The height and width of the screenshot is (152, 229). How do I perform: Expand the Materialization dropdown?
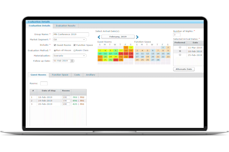point(69,56)
